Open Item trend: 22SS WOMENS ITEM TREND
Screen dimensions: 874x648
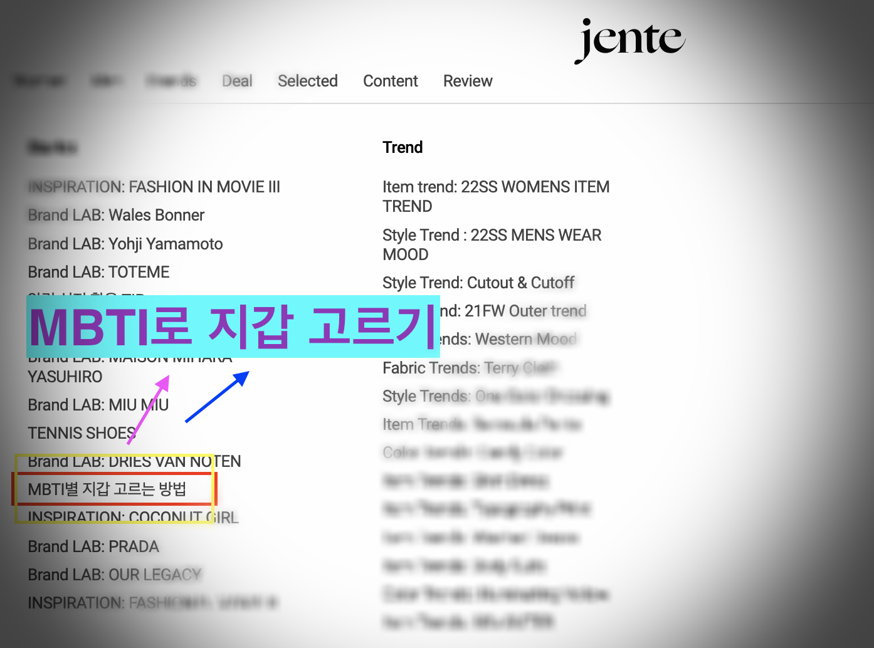pos(496,196)
